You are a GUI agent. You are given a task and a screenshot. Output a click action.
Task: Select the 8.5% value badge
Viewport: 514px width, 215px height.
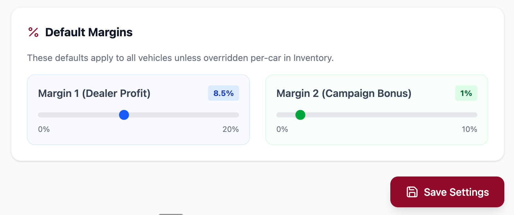223,93
